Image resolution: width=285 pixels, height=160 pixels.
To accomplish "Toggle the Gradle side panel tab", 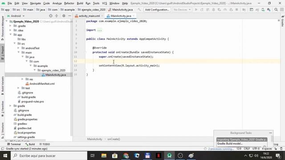I will [x=282, y=21].
